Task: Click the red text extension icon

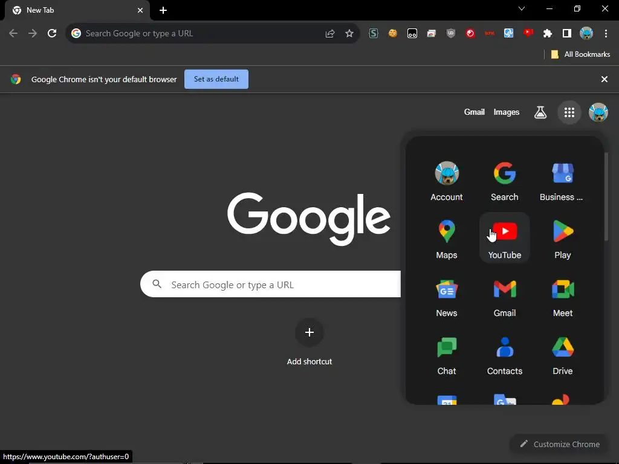Action: pyautogui.click(x=490, y=34)
